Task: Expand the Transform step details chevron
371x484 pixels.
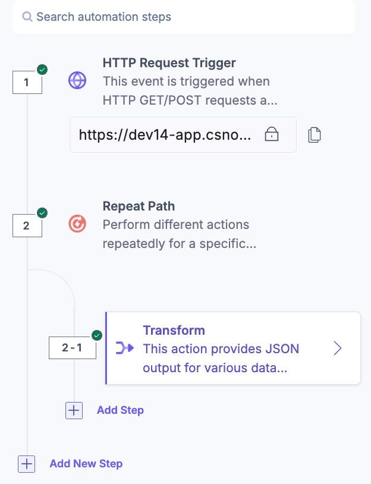Action: 338,349
